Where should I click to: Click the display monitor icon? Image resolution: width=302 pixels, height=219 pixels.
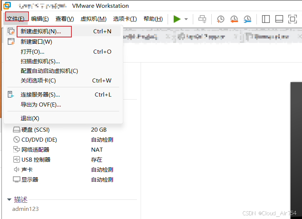[17, 179]
